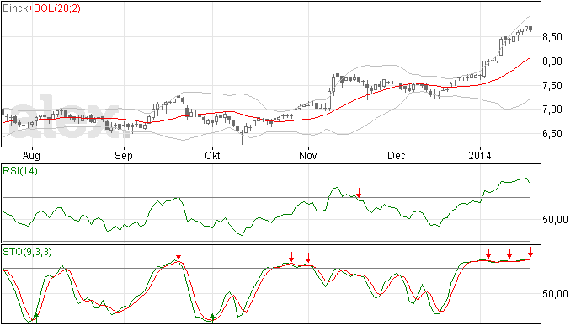Click the 8,00 price axis label
581x326 pixels.
tap(552, 61)
